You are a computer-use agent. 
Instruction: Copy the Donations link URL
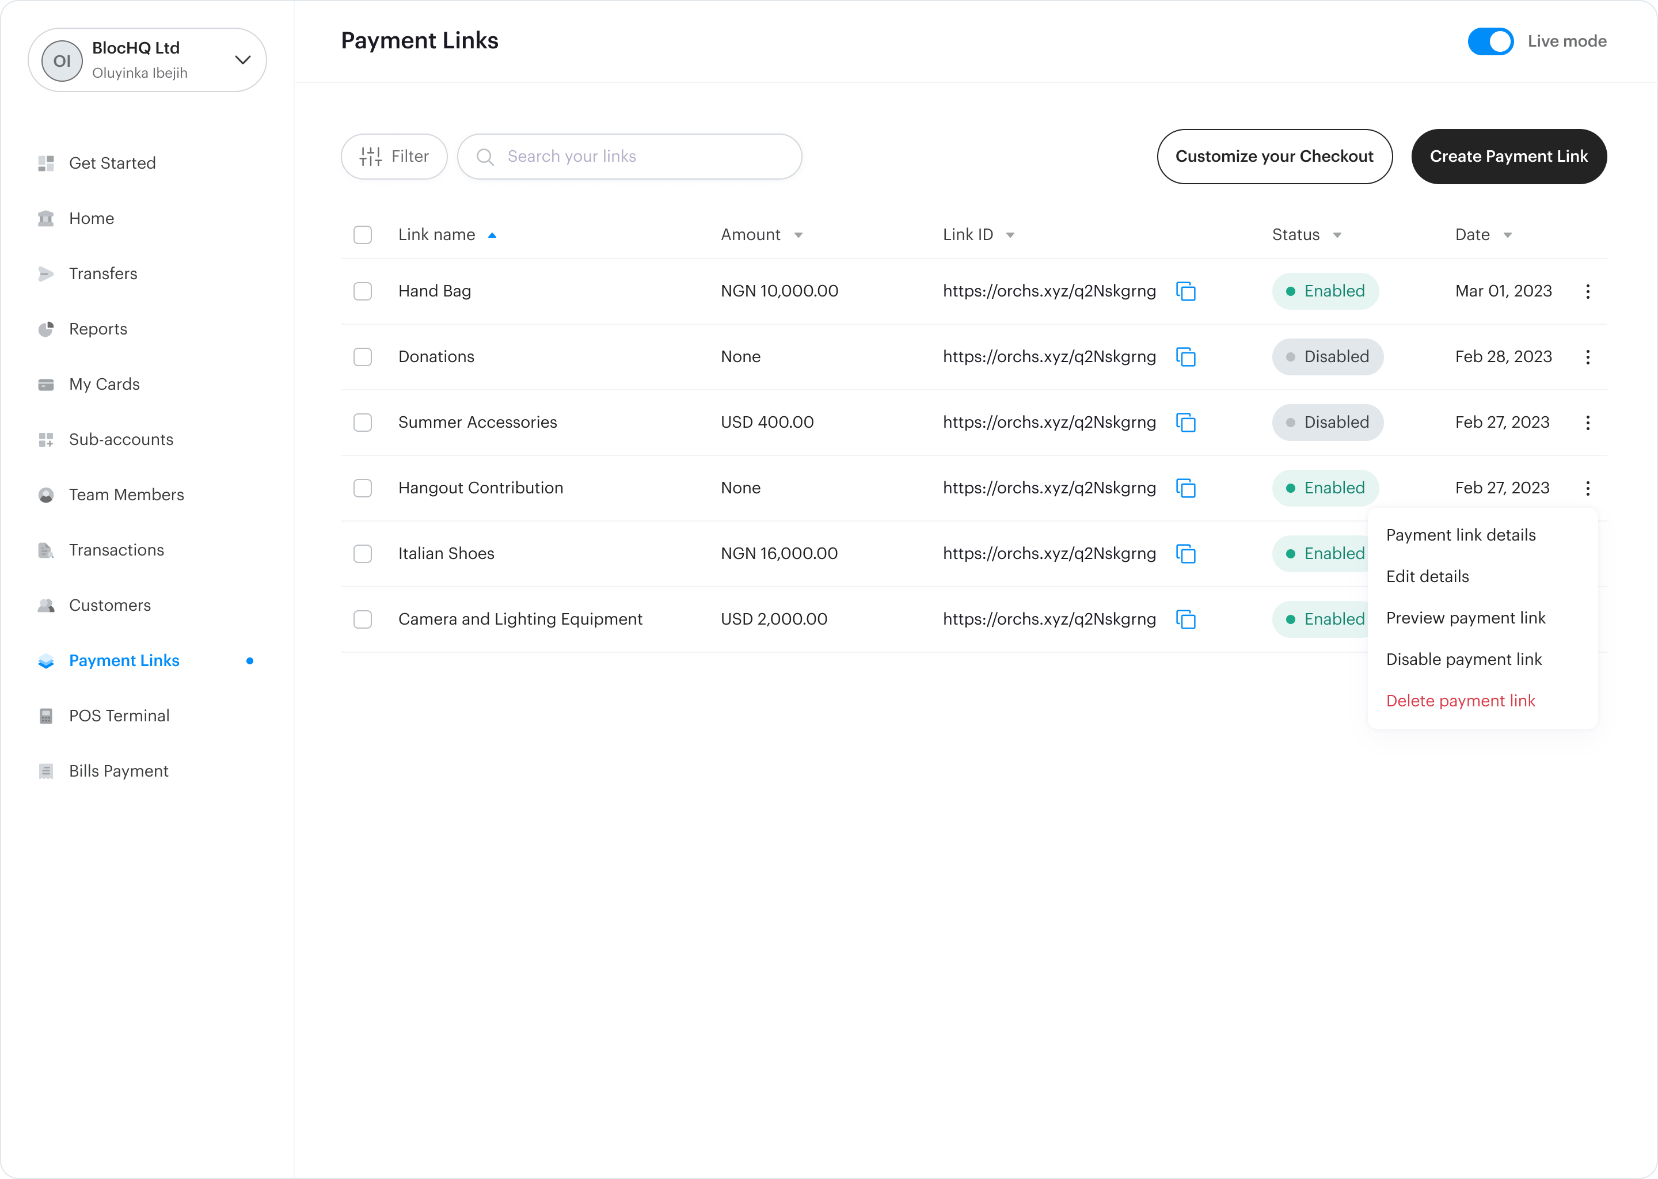pyautogui.click(x=1185, y=357)
